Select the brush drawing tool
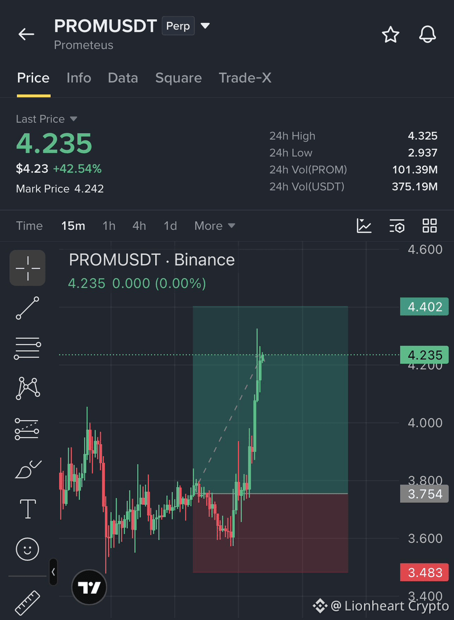Screen dimensions: 454x620 point(27,469)
